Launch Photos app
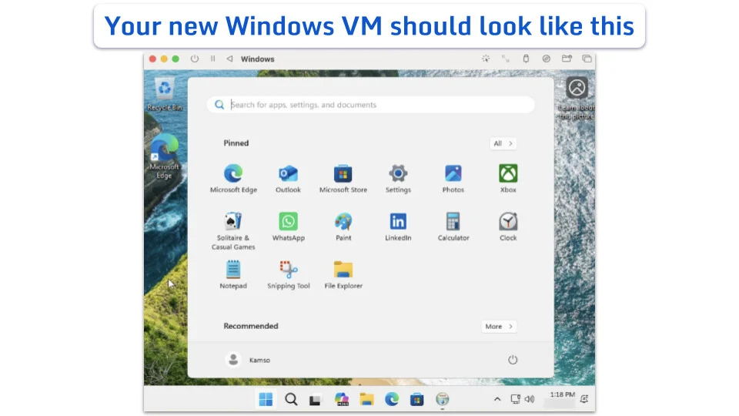The image size is (739, 416). point(453,179)
